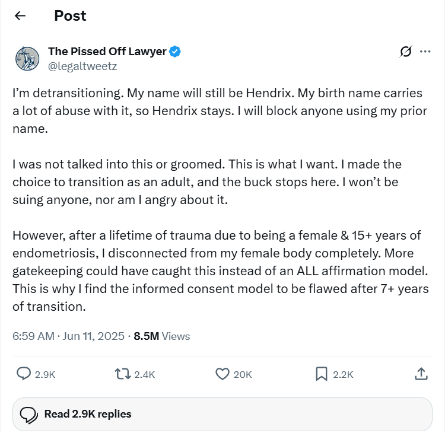445x433 pixels.
Task: Go back using the left arrow
Action: click(20, 15)
